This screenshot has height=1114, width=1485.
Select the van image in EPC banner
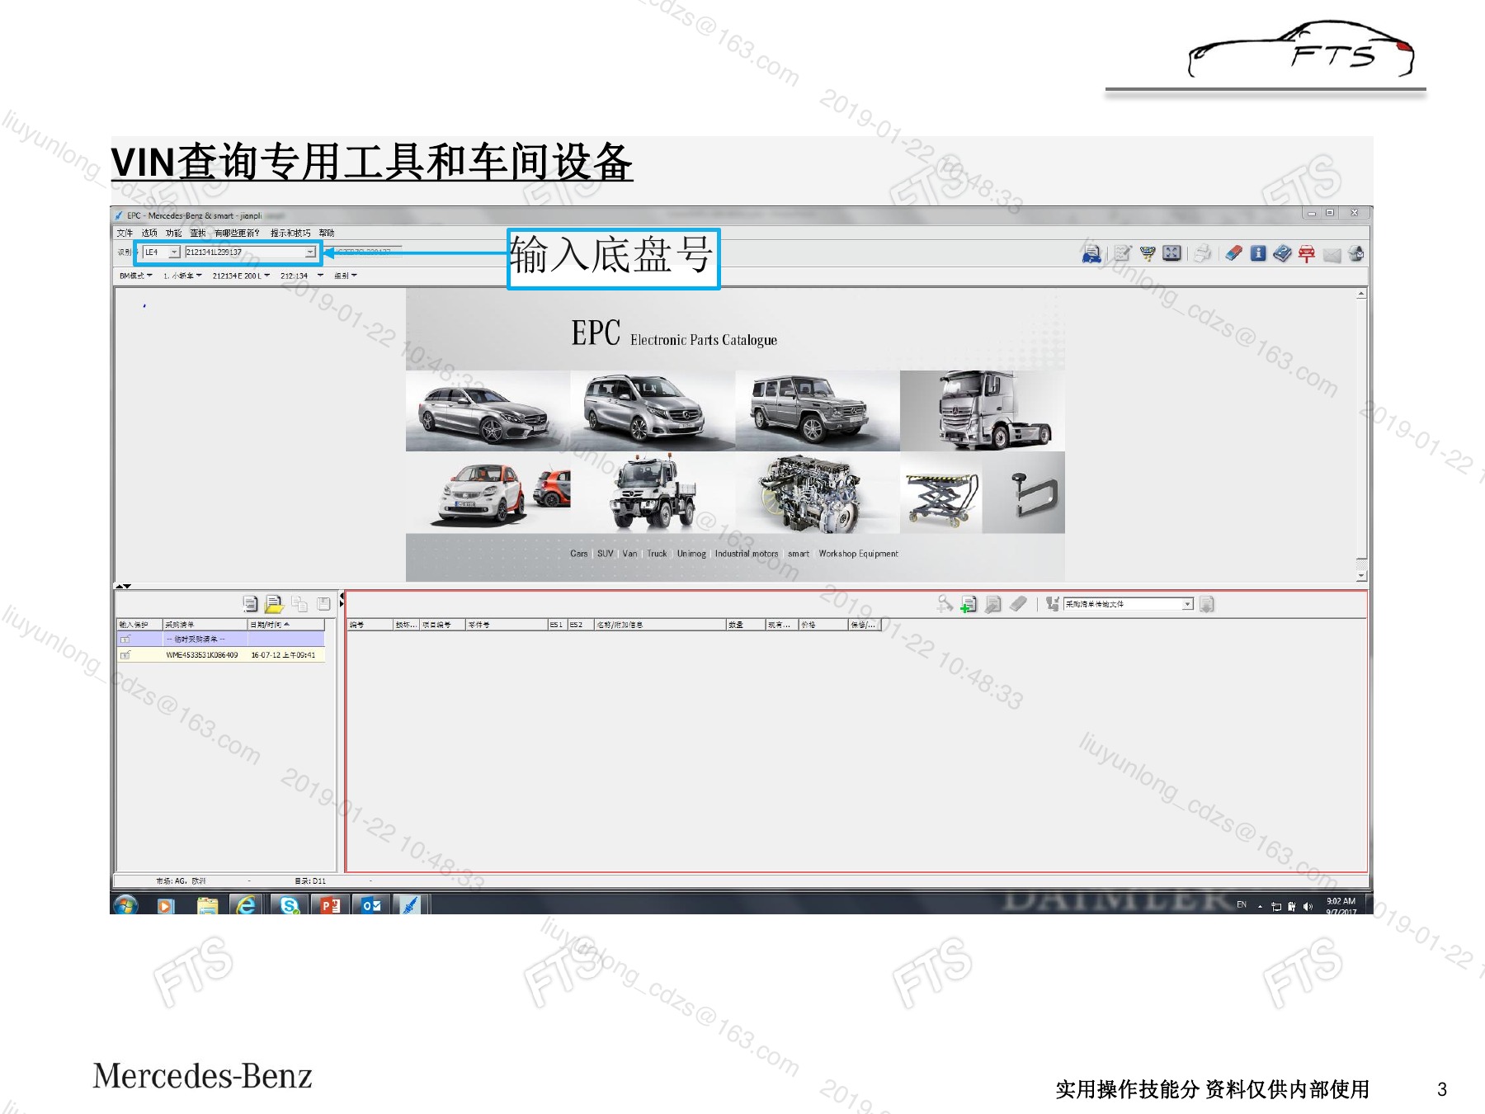(x=653, y=411)
